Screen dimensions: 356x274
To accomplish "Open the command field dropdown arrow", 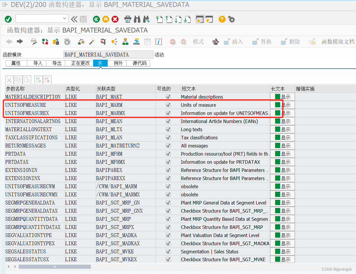I will click(65, 19).
